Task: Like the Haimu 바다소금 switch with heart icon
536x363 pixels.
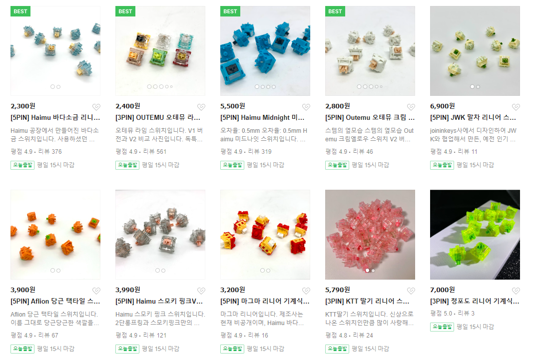Action: pos(96,107)
